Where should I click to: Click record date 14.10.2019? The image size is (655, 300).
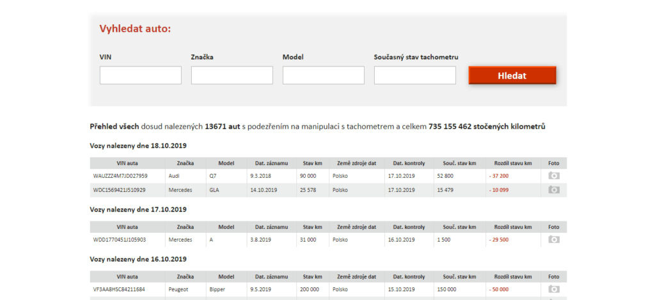pyautogui.click(x=264, y=190)
